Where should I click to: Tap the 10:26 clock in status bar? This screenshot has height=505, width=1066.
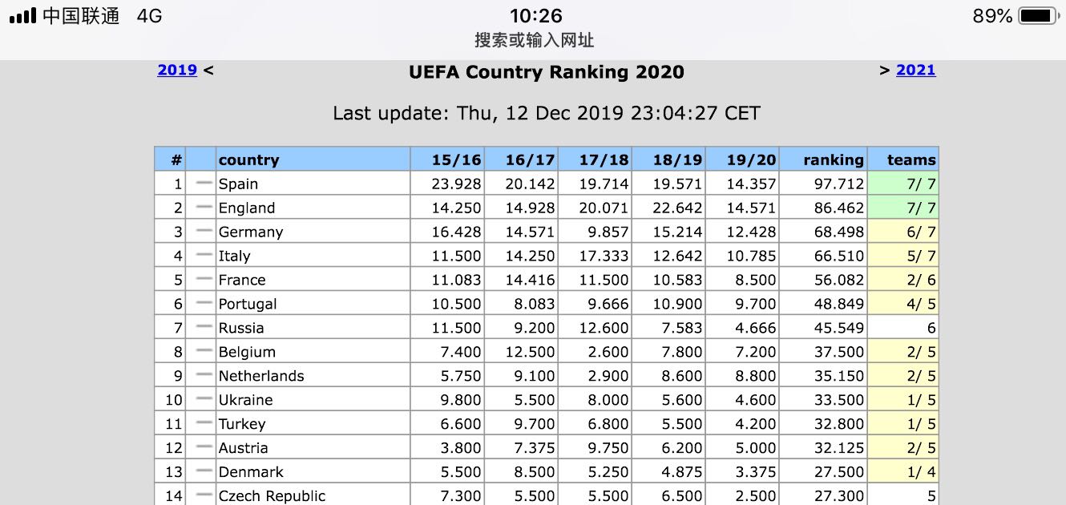[536, 16]
